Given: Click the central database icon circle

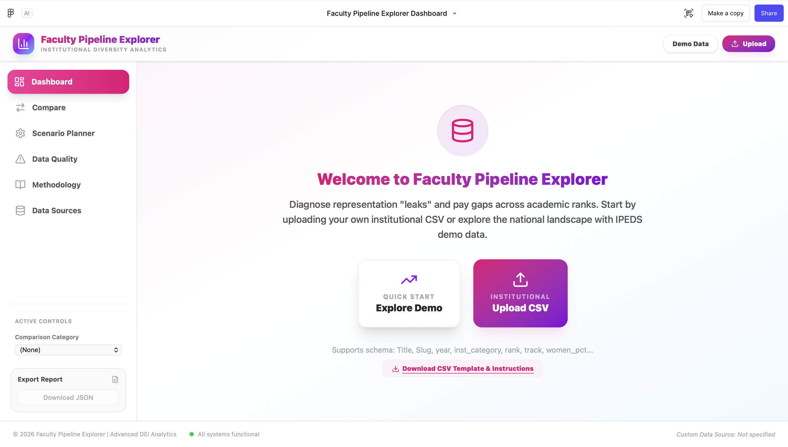Looking at the screenshot, I should click(x=462, y=131).
